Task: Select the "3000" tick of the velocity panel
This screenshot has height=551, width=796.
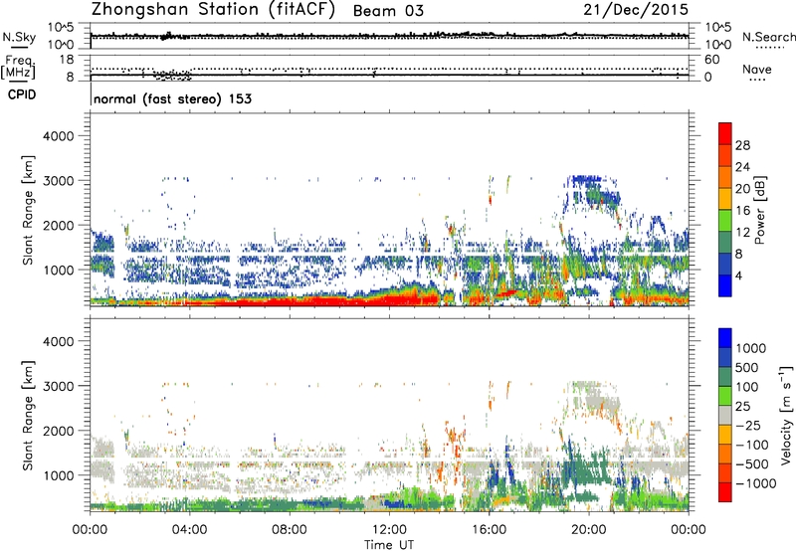Action: click(x=58, y=386)
